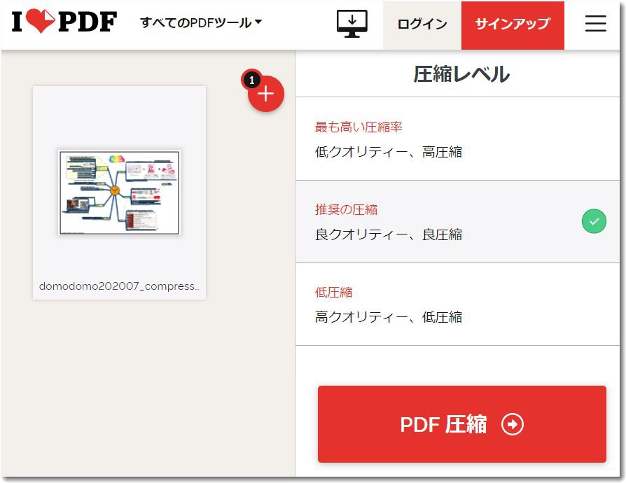This screenshot has width=626, height=483.
Task: Click the green checkmark on 推奨の圧縮
Action: [594, 221]
